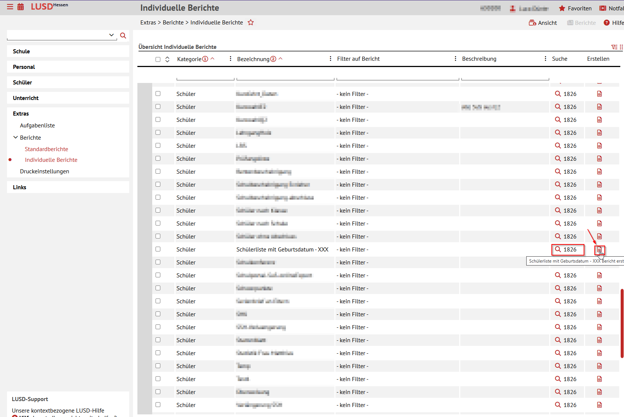
Task: Open the hamburger main menu
Action: [10, 7]
